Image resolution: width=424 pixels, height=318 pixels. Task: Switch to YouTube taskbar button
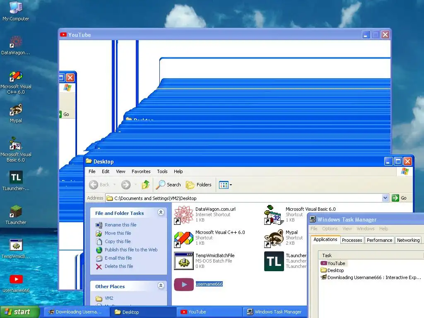[209, 312]
